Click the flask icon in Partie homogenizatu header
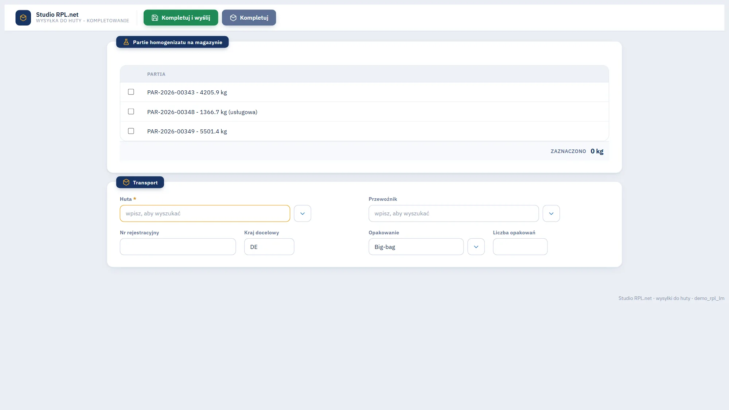The width and height of the screenshot is (729, 410). click(126, 42)
